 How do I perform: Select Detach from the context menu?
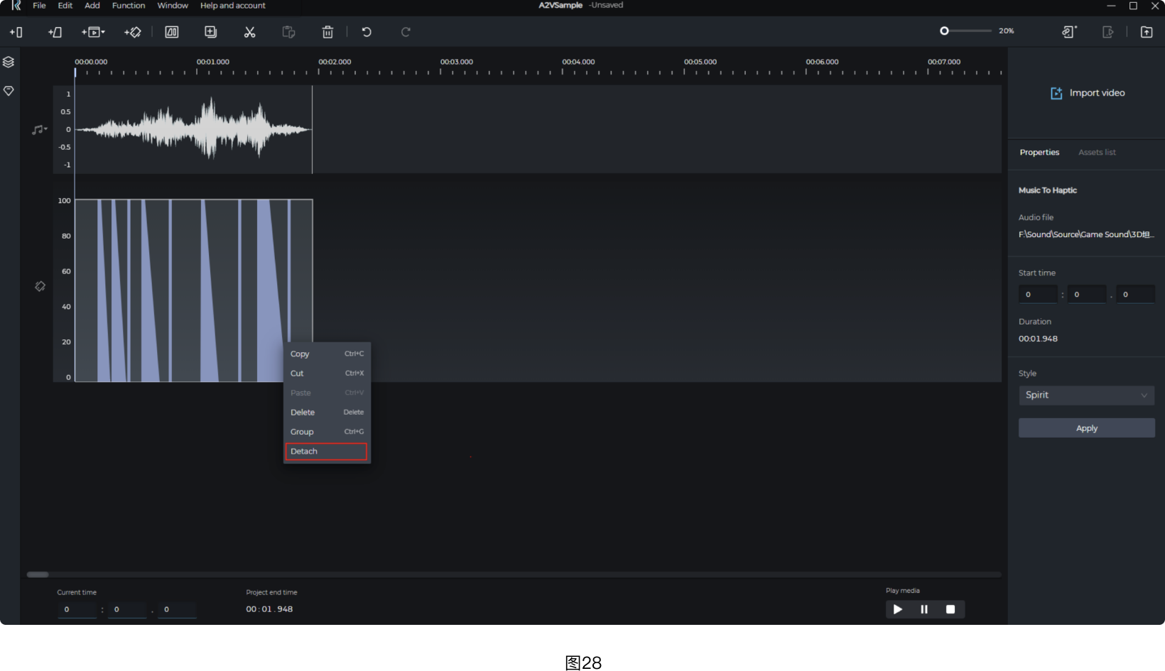pyautogui.click(x=326, y=452)
